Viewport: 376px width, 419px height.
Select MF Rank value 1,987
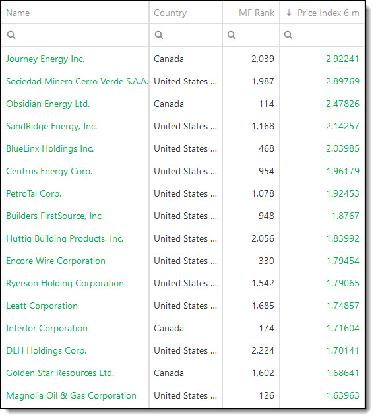click(x=263, y=82)
